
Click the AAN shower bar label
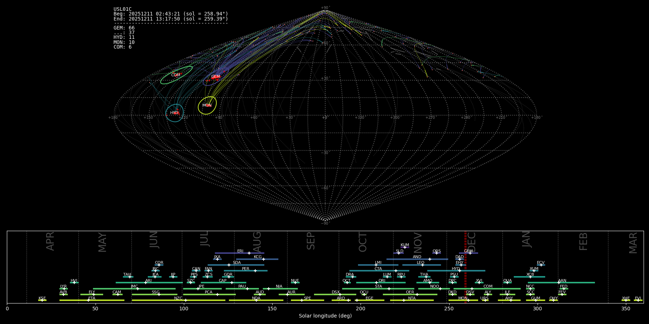[562, 281]
